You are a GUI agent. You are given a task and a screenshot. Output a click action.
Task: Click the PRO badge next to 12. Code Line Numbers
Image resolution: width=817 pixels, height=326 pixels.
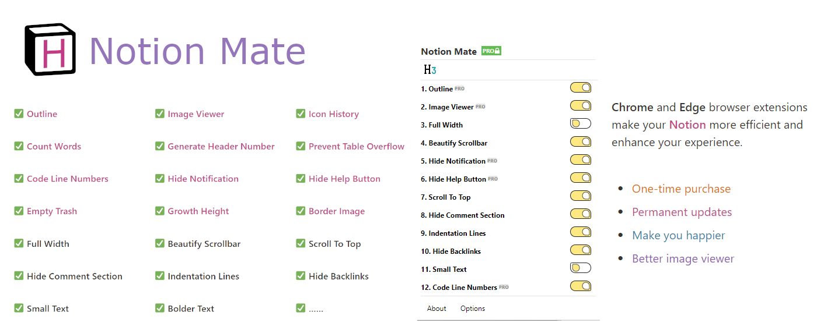[x=504, y=288]
